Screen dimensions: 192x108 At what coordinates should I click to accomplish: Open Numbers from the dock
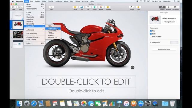(112, 103)
